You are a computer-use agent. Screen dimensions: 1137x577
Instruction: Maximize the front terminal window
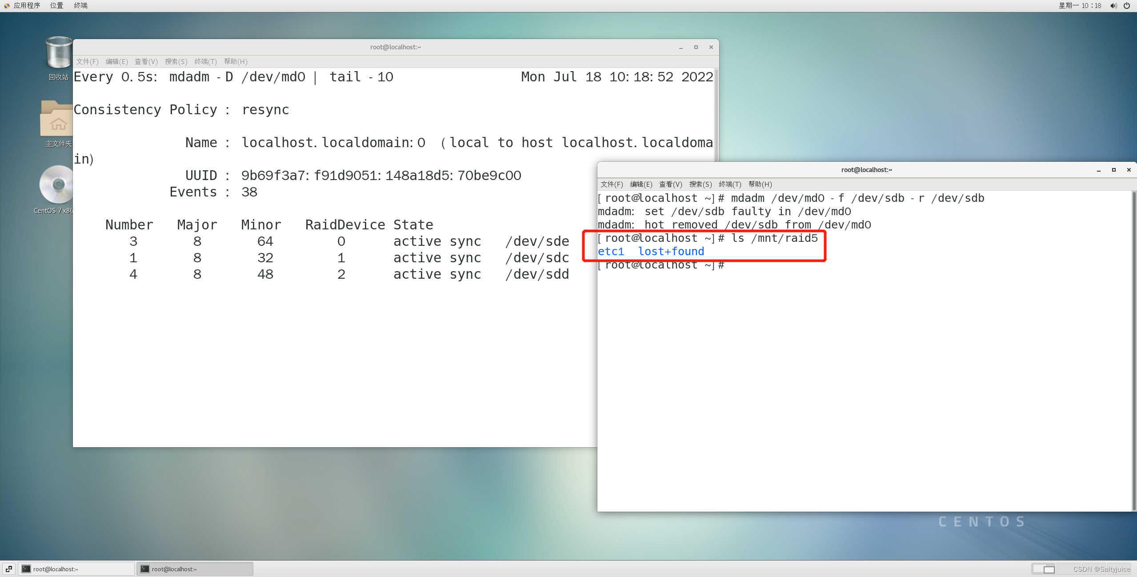point(1113,170)
